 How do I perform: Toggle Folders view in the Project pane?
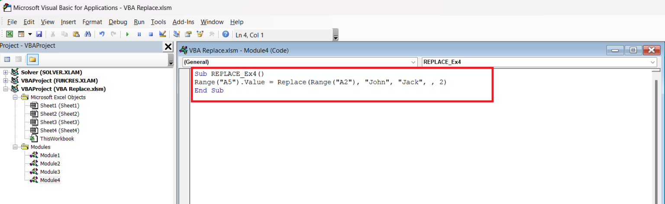pos(32,59)
